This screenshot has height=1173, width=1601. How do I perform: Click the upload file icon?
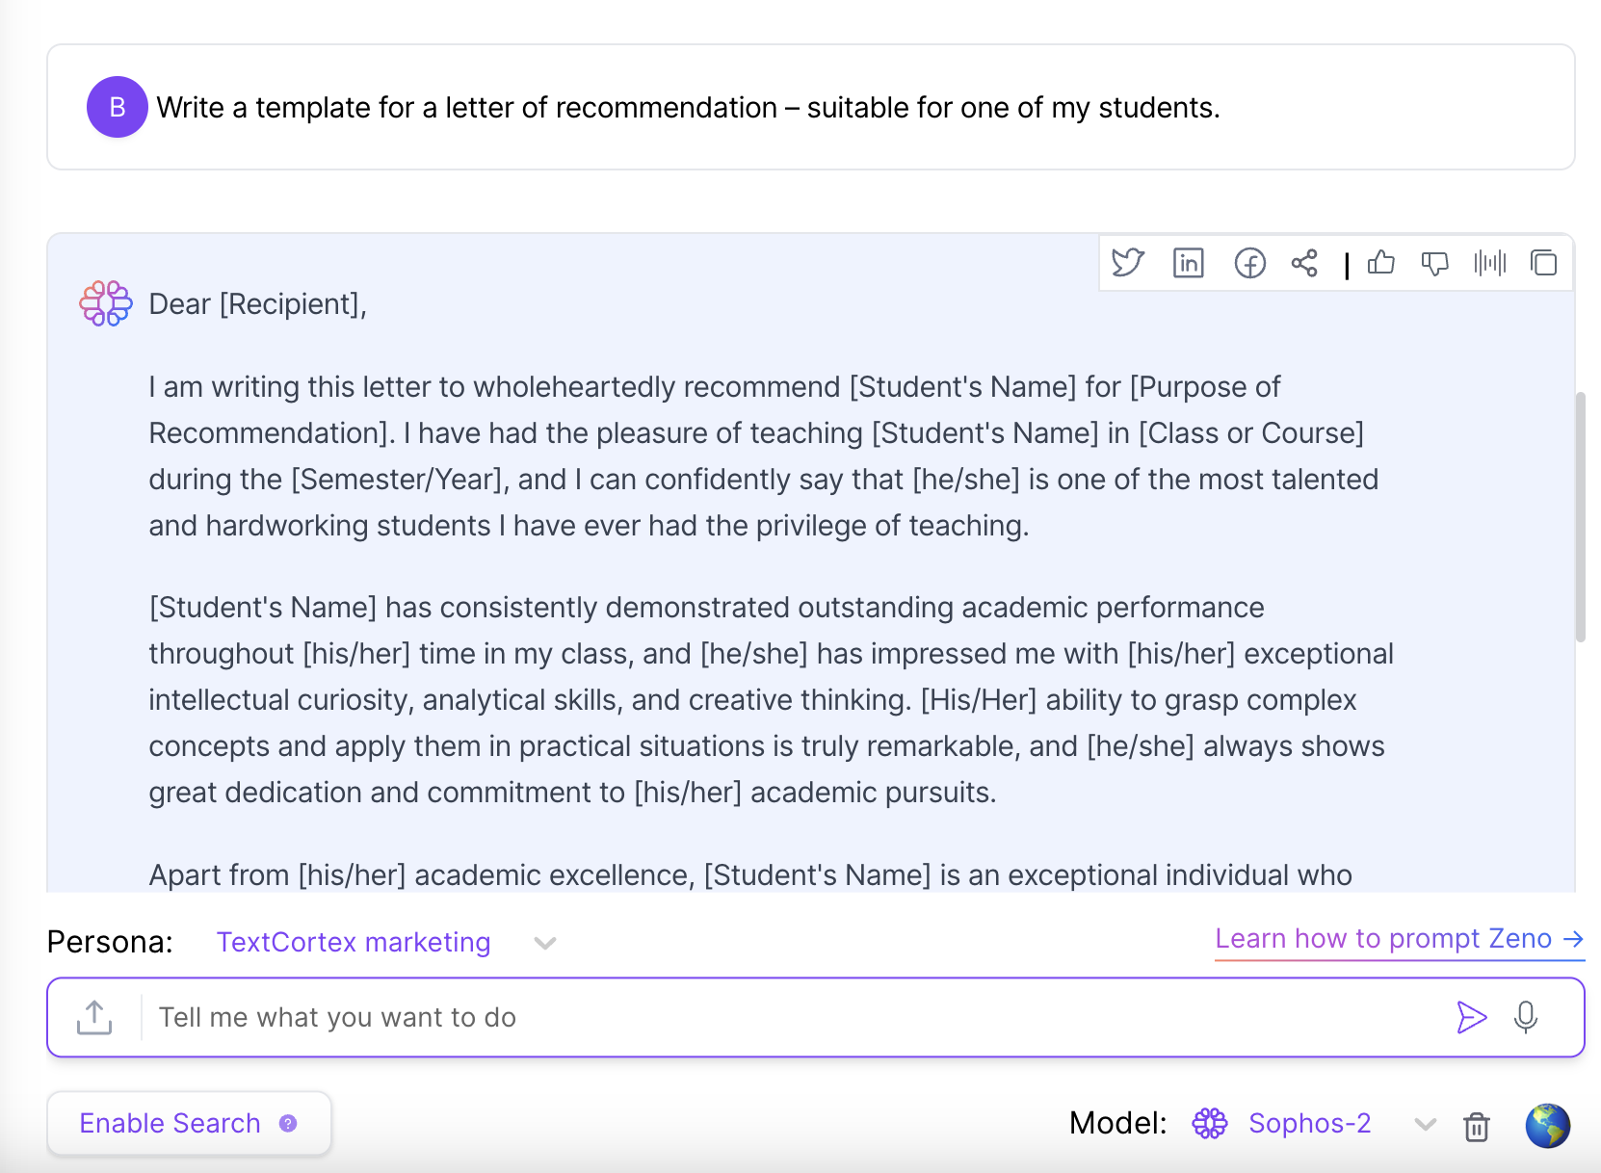94,1017
